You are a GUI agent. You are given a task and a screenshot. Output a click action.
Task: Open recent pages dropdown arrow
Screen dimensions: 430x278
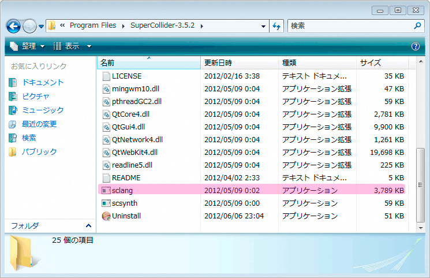(x=42, y=26)
